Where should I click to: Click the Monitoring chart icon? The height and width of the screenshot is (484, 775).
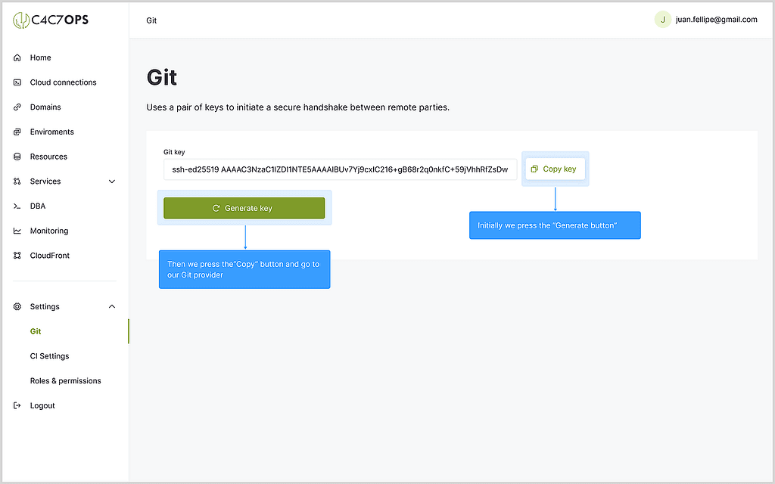pos(17,231)
